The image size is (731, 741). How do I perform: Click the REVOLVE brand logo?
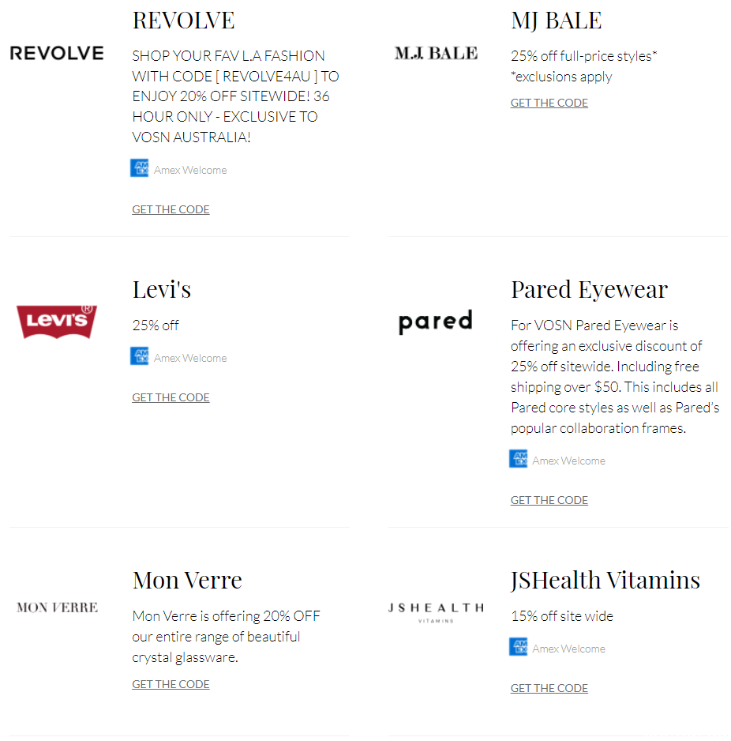[57, 53]
